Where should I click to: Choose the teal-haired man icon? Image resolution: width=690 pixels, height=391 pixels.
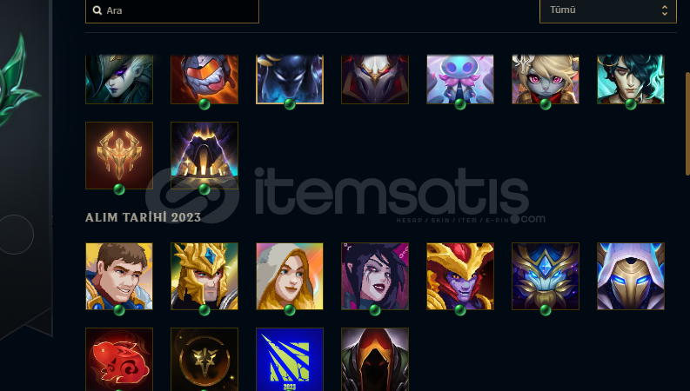click(631, 79)
